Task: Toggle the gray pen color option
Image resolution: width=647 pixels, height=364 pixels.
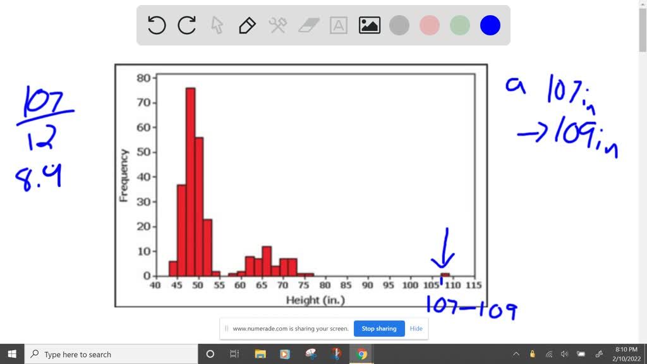Action: pyautogui.click(x=399, y=25)
